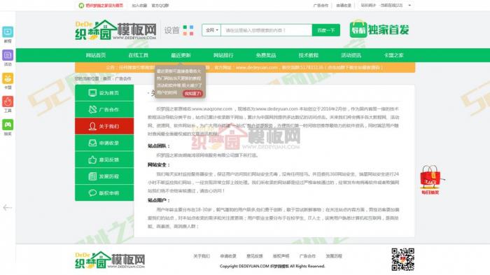The width and height of the screenshot is (490, 275).
Task: Click the top-right 广告合作 link
Action: coord(321,6)
